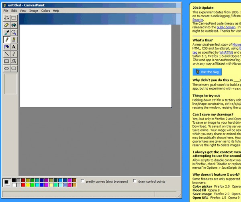Pick the black color swatch
This screenshot has width=241, height=202.
(x=14, y=180)
